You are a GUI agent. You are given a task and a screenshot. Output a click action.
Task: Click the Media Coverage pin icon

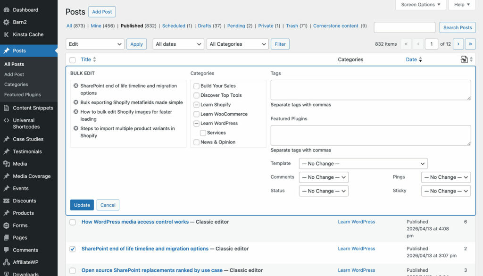click(x=7, y=176)
